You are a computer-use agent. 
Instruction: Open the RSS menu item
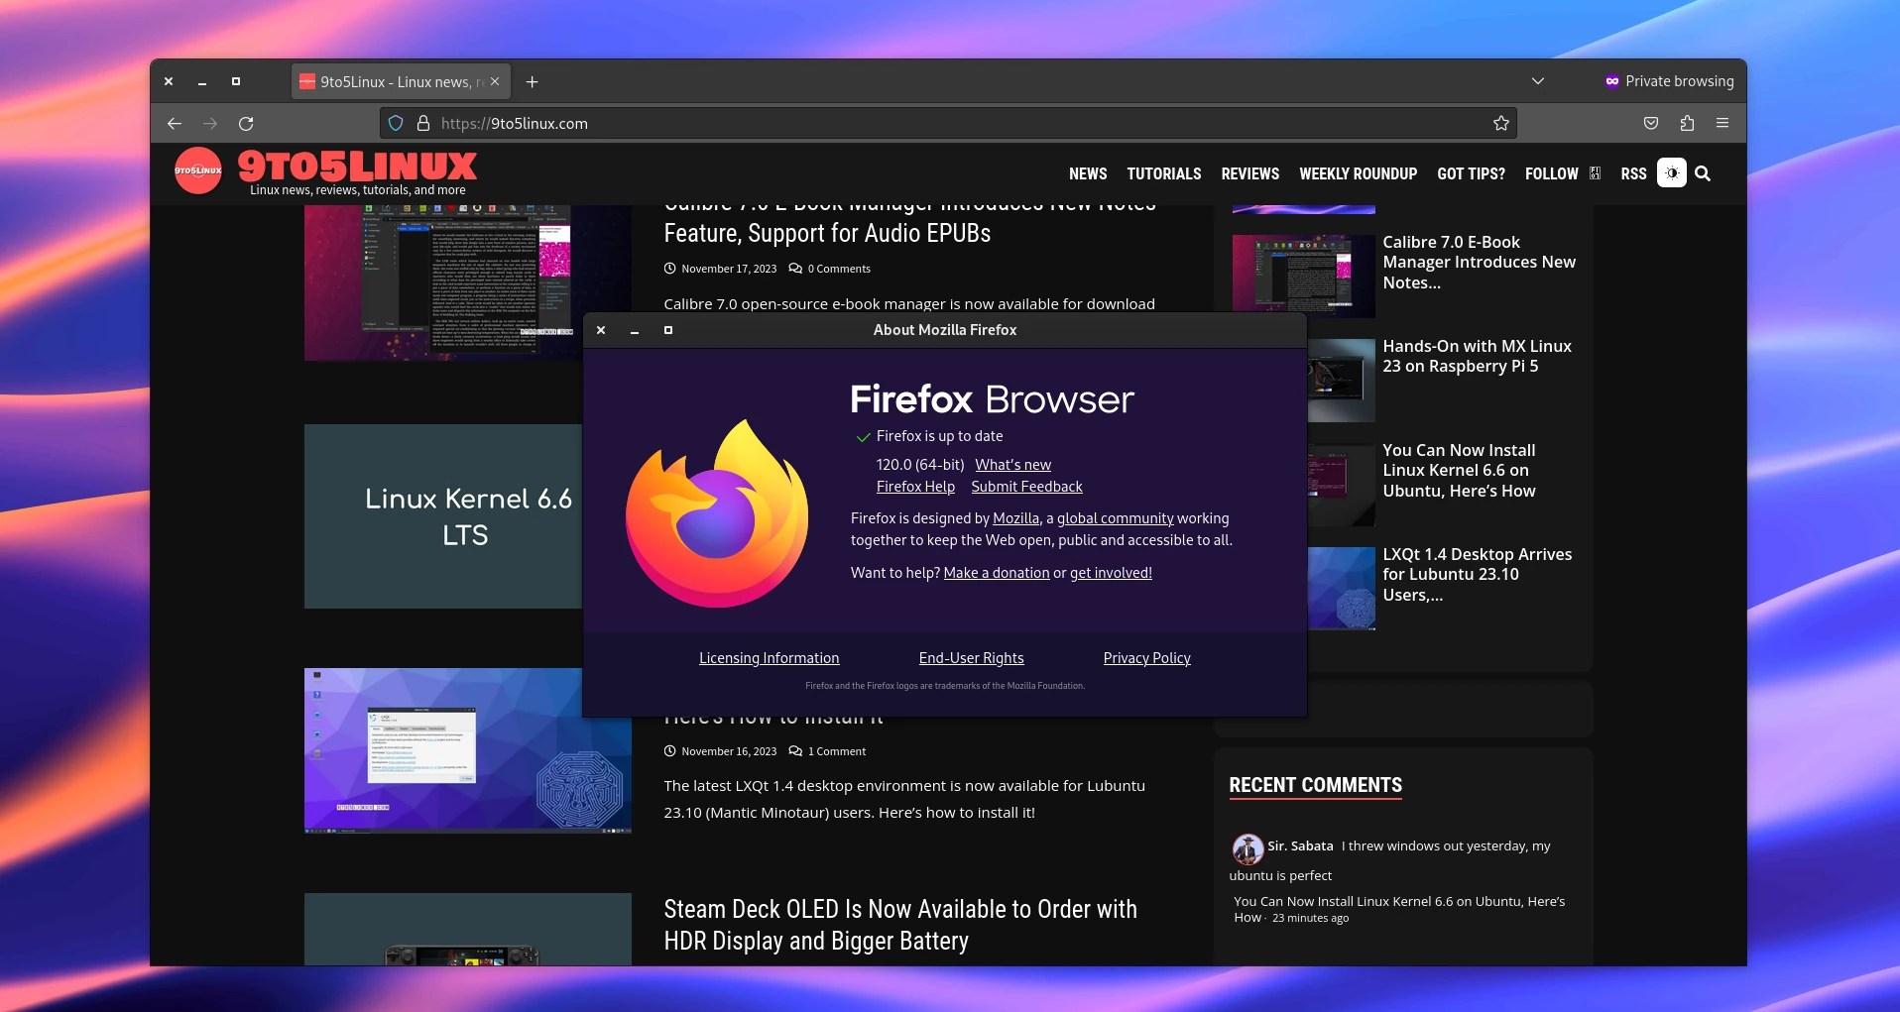(x=1633, y=173)
